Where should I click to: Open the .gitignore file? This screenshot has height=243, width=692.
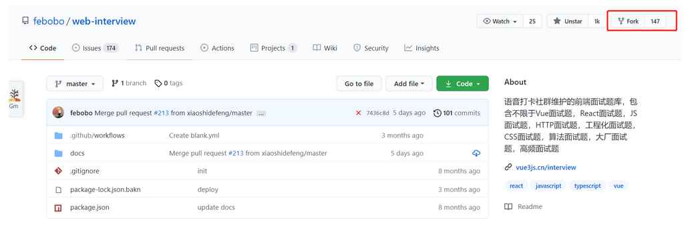pyautogui.click(x=85, y=171)
